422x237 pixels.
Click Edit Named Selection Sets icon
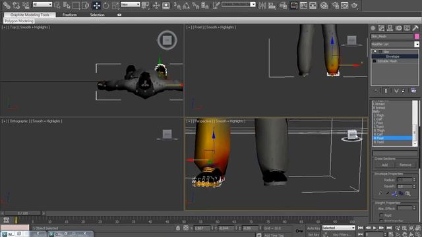pyautogui.click(x=216, y=5)
